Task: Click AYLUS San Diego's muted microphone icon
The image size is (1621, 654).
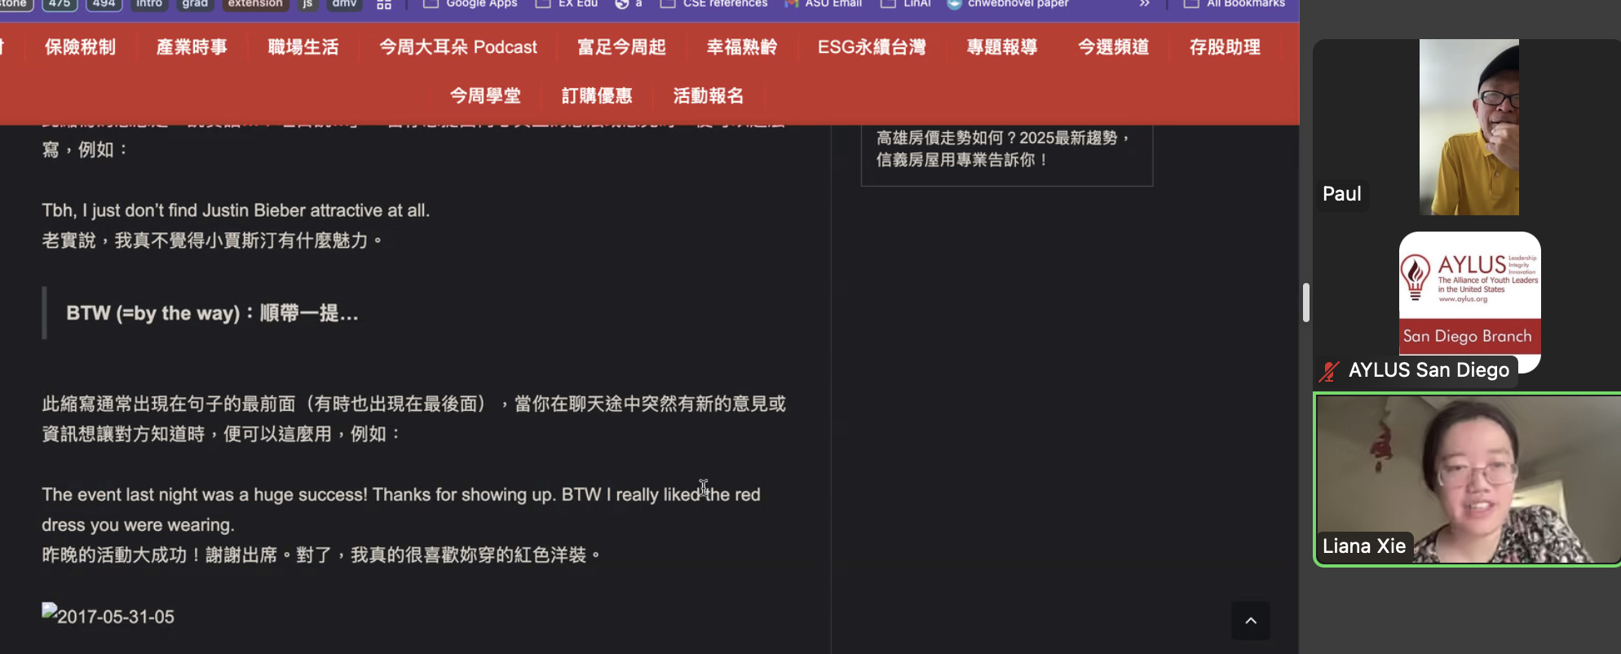Action: click(x=1329, y=371)
